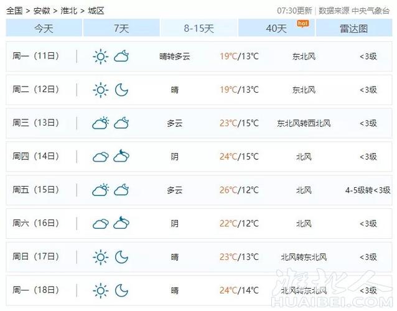Screen dimensions: 397x311
Task: Click the overcast night icon for 周四 (14日)
Action: point(121,155)
